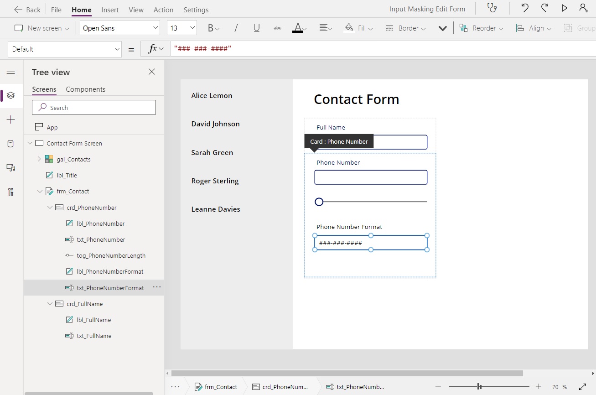Screen dimensions: 596x395
Task: Open the font size dropdown
Action: pos(181,28)
